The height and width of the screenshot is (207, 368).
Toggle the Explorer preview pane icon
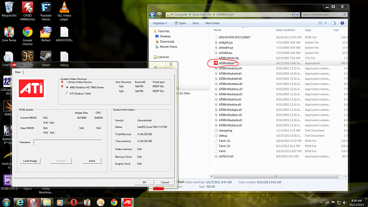(333, 23)
